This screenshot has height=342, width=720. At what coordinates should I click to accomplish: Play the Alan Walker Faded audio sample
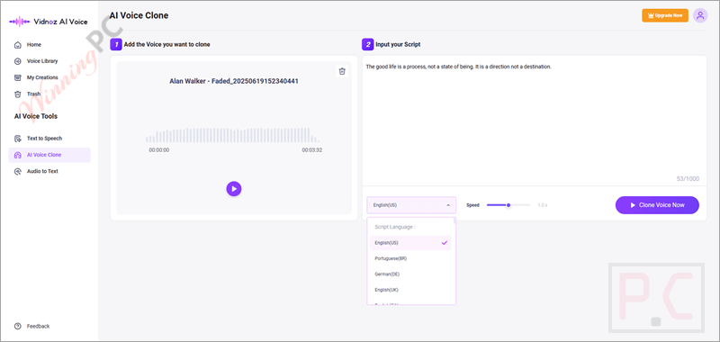[234, 189]
